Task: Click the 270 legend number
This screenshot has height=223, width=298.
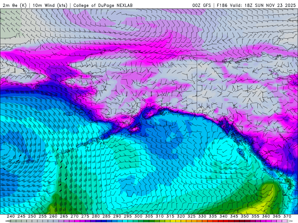Action: [74, 216]
